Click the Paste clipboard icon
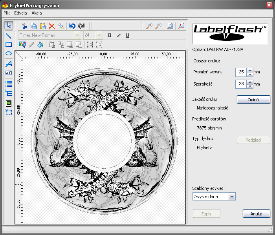275x235 pixels. point(42,26)
